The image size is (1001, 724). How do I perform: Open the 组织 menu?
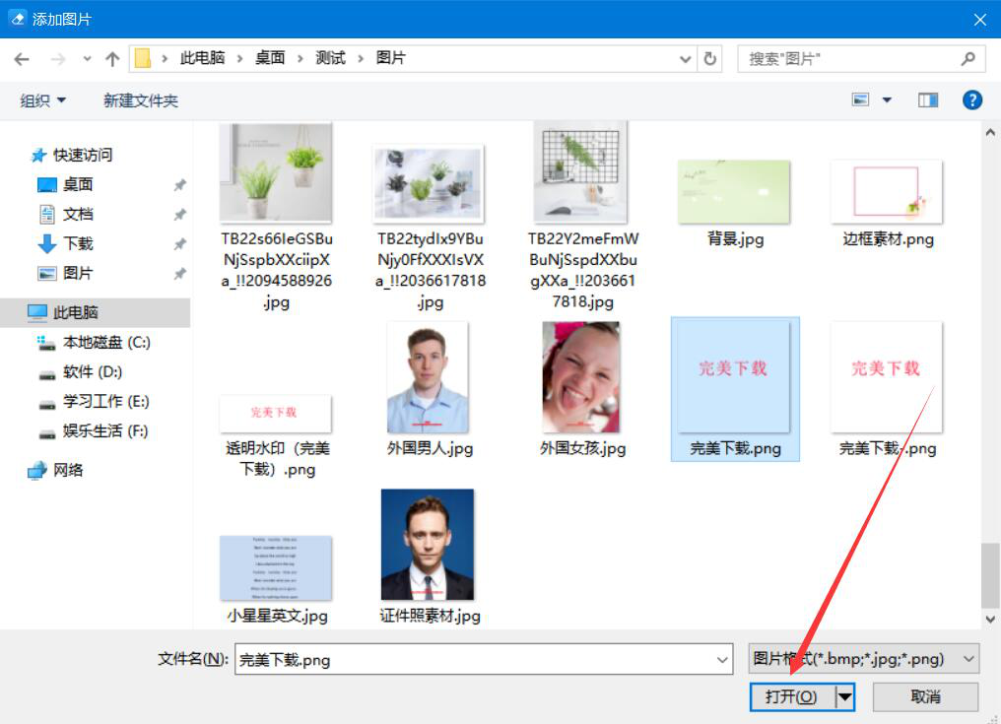click(42, 100)
